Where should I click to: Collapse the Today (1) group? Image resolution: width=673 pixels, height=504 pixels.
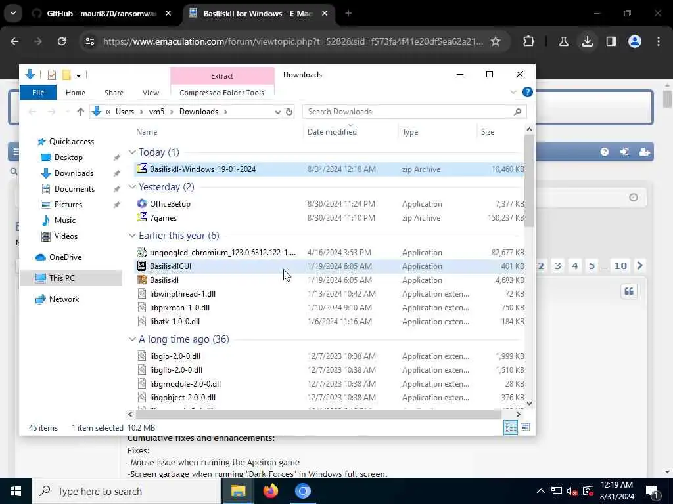click(x=132, y=152)
